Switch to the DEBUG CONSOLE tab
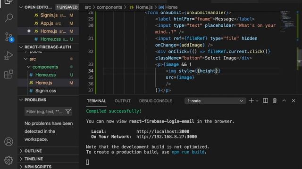This screenshot has width=302, height=169. coord(155,101)
